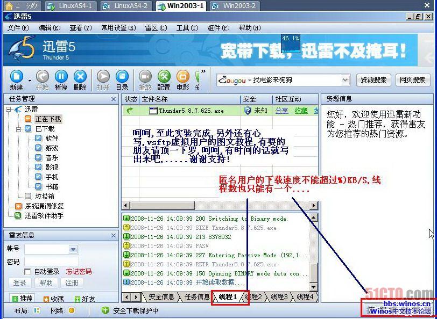437x319 pixels.
Task: Open the 文件(F) menu
Action: (x=18, y=28)
